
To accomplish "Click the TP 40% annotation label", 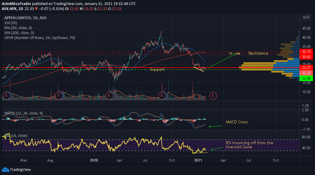I will 235,54.
